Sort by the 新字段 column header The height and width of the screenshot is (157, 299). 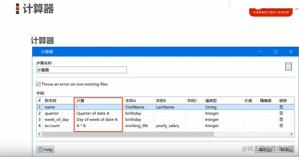[51, 101]
